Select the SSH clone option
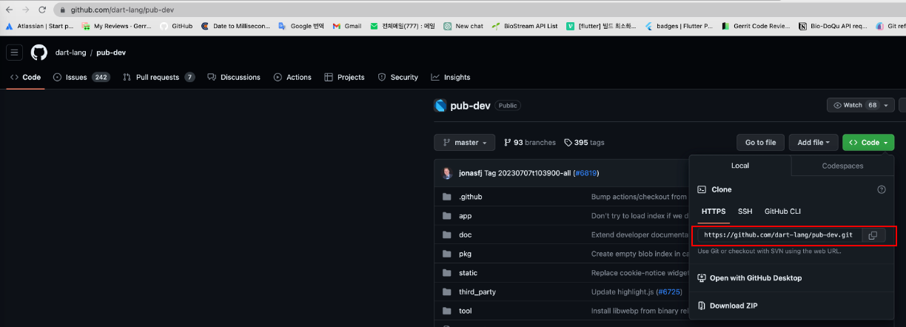This screenshot has height=327, width=906. [x=745, y=211]
